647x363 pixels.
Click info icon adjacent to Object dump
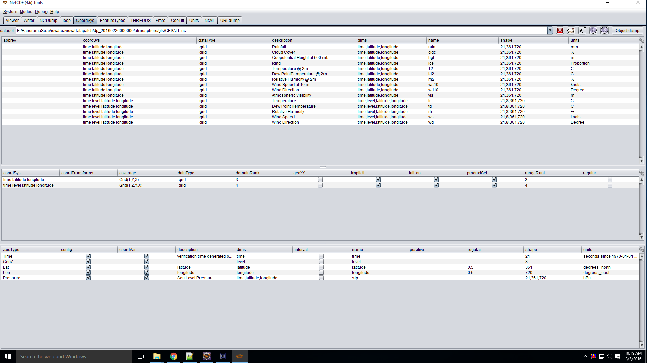click(x=605, y=31)
